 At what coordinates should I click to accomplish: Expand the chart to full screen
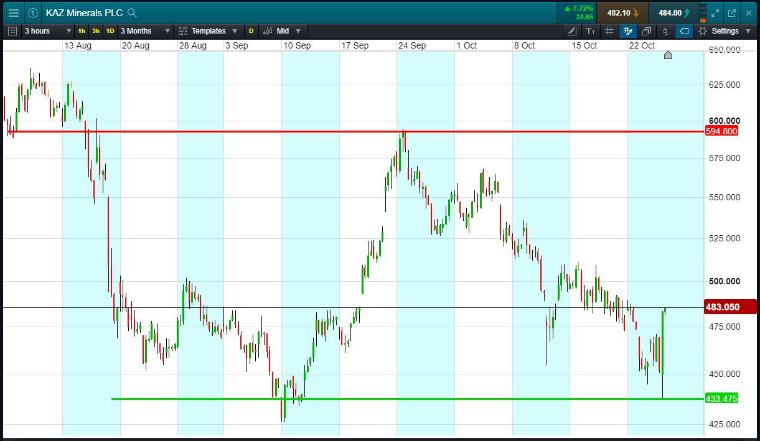[x=716, y=12]
